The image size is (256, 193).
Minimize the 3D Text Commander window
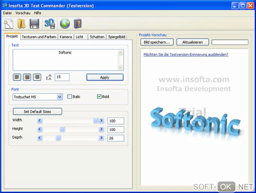tap(235, 6)
